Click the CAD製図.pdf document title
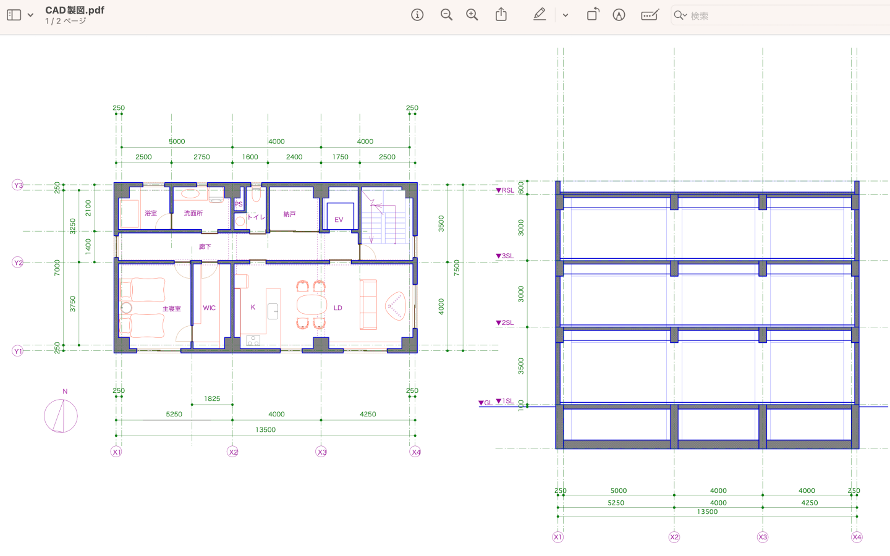 [75, 10]
